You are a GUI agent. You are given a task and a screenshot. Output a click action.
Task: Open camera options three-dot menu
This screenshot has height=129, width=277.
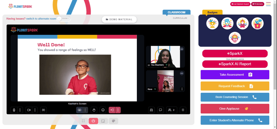coord(35,110)
